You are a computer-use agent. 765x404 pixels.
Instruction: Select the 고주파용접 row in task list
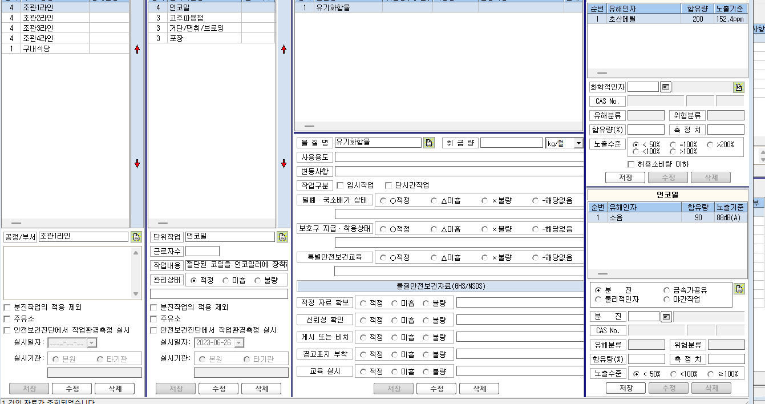(x=211, y=18)
